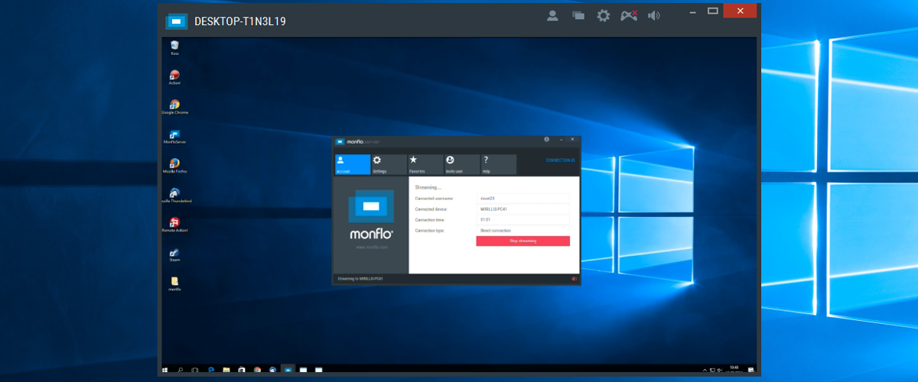The width and height of the screenshot is (918, 382).
Task: Select the monflo folder on desktop
Action: point(174,283)
